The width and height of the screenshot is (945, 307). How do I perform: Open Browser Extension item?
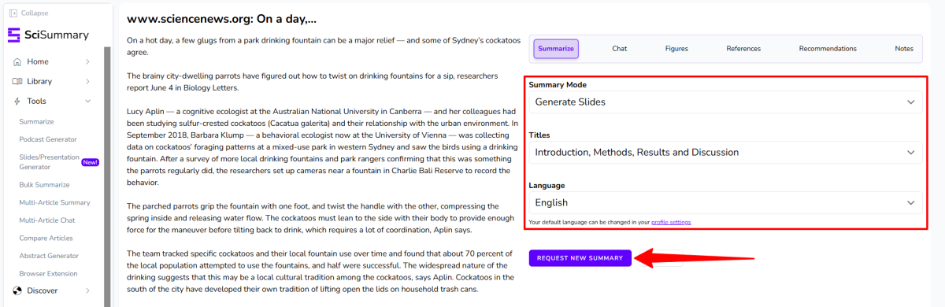(x=48, y=274)
